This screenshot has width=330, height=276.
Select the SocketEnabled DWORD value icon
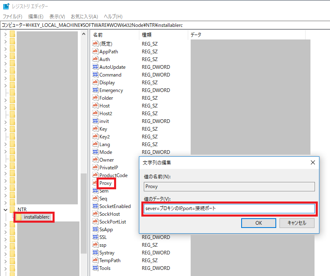pos(95,206)
